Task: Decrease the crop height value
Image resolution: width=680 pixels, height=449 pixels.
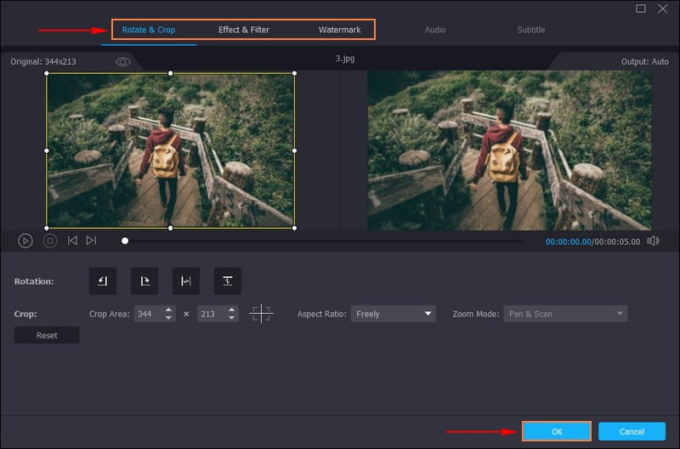Action: pos(232,318)
